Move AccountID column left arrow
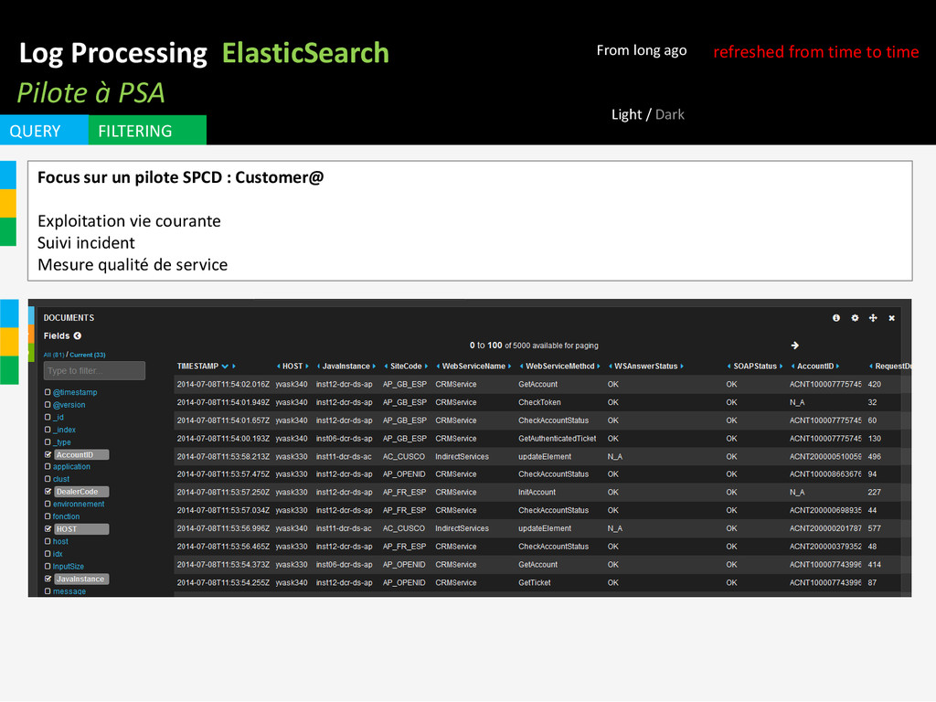The width and height of the screenshot is (936, 702). (792, 367)
